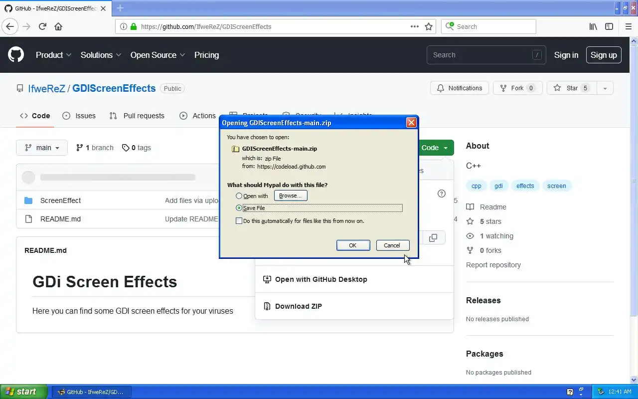Switch to the Actions tab

point(198,116)
